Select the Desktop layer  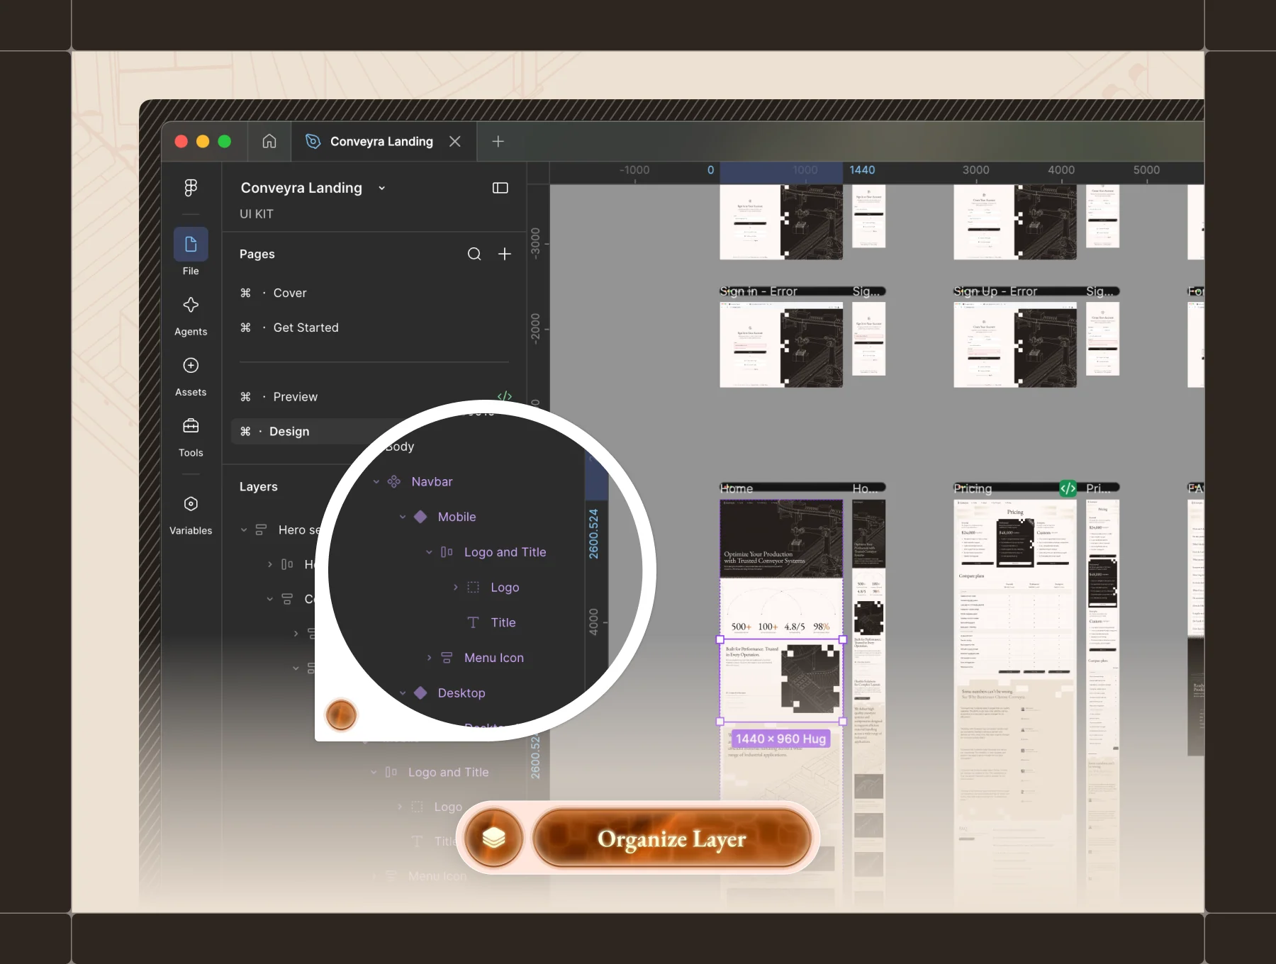(461, 693)
